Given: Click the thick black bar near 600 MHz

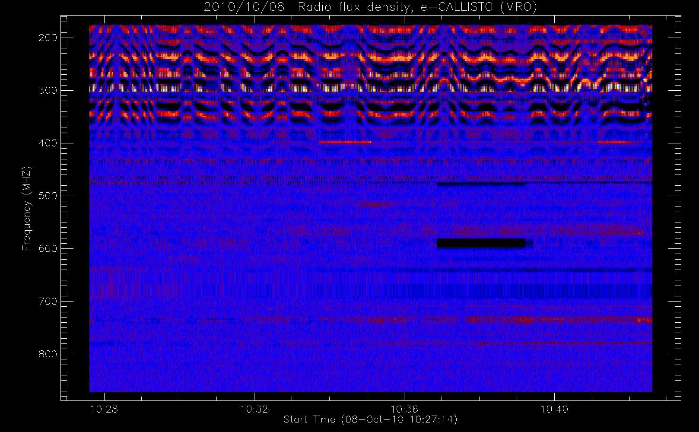Looking at the screenshot, I should (481, 243).
